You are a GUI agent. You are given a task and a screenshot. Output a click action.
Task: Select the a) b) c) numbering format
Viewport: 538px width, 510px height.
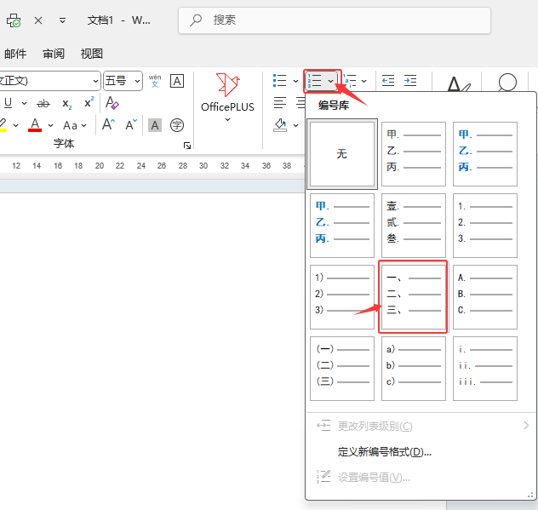tap(414, 369)
